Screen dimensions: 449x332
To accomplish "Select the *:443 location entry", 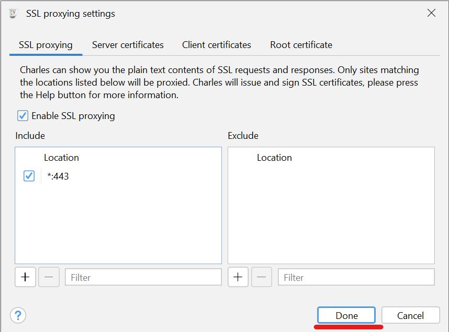I will point(58,176).
